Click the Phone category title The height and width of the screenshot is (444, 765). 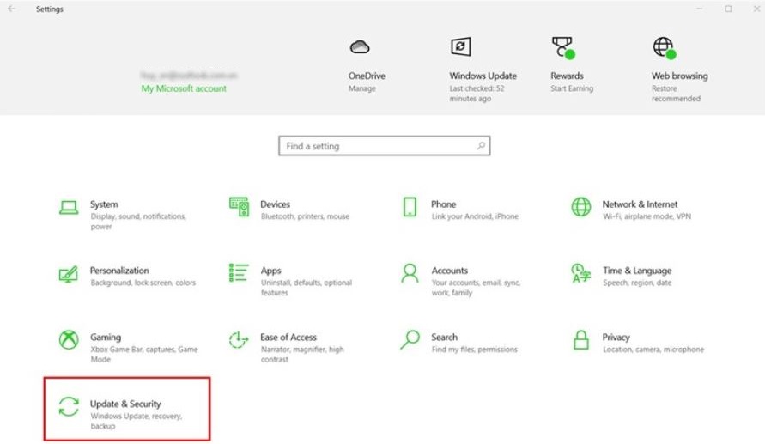pyautogui.click(x=444, y=204)
